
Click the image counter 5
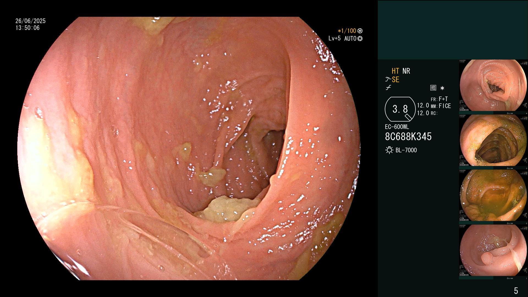(516, 290)
